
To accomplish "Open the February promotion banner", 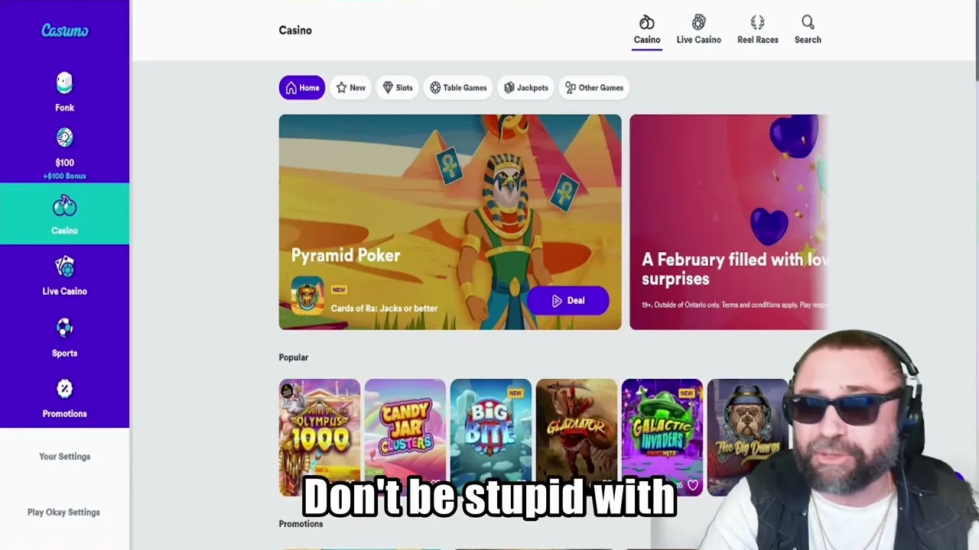I will [x=728, y=222].
